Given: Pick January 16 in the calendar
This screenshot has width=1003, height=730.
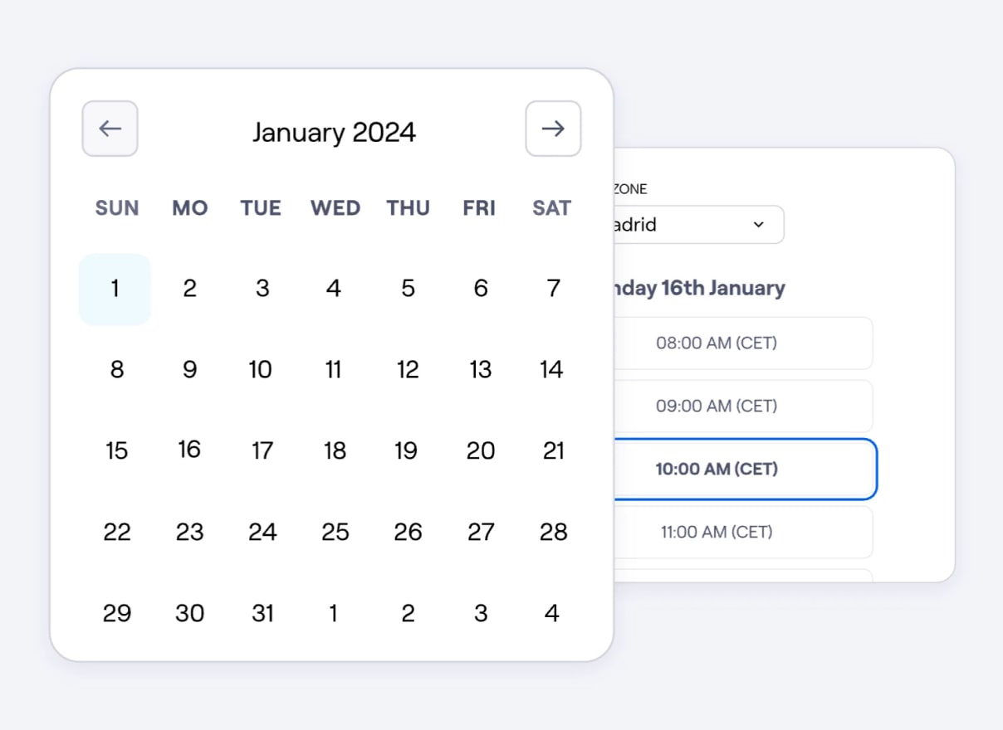Looking at the screenshot, I should (189, 450).
